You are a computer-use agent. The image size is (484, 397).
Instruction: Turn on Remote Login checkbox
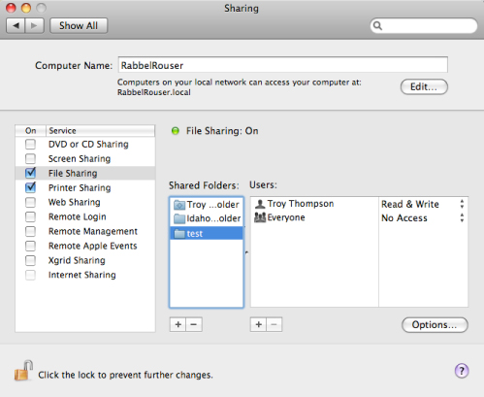click(30, 216)
